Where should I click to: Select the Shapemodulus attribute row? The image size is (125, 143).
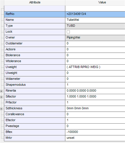pos(65,85)
